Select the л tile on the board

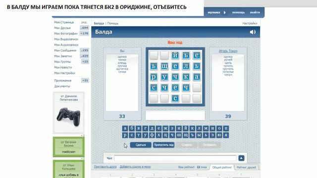click(x=186, y=66)
